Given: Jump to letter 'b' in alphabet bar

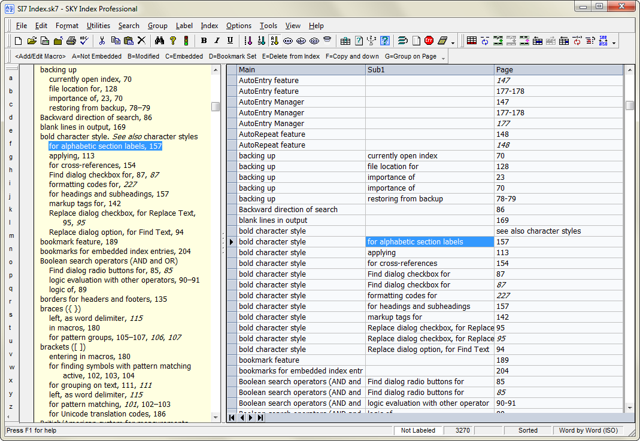Looking at the screenshot, I should pos(11,91).
